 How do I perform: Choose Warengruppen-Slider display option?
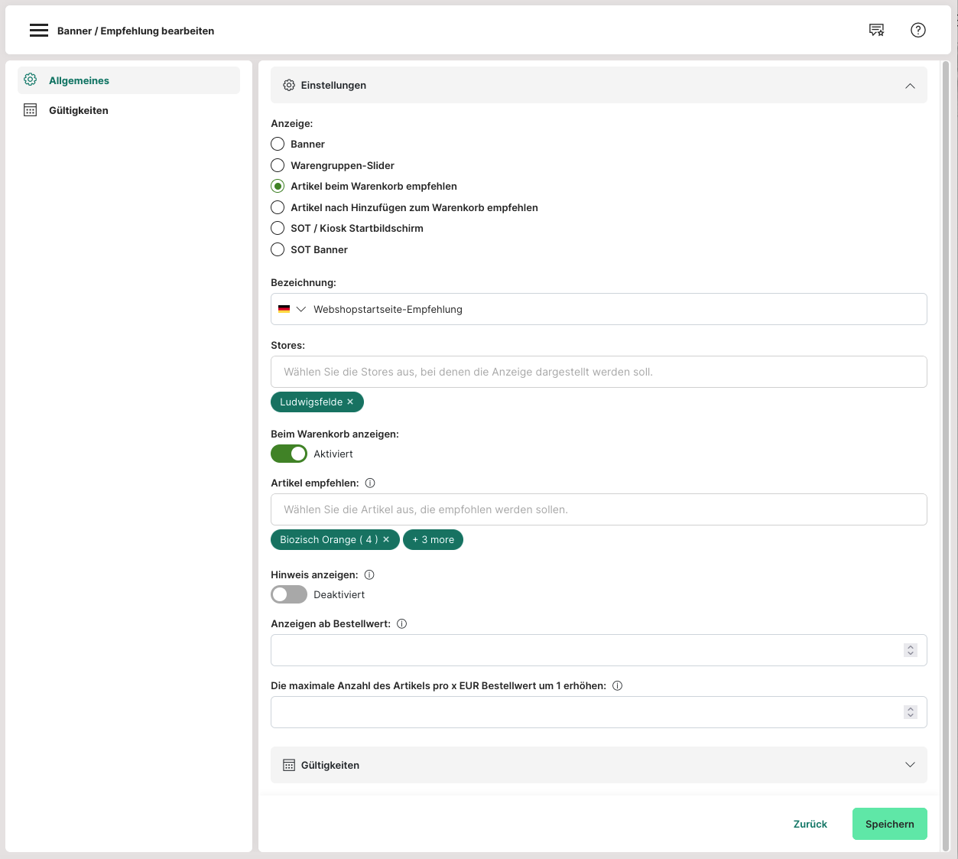pos(278,165)
